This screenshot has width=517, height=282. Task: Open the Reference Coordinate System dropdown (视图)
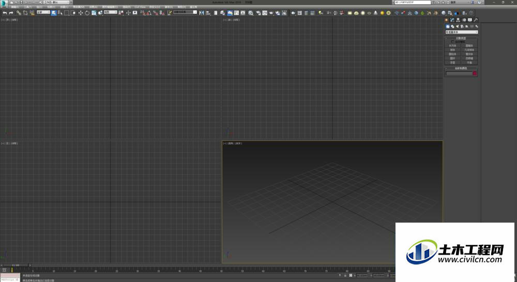tap(111, 12)
